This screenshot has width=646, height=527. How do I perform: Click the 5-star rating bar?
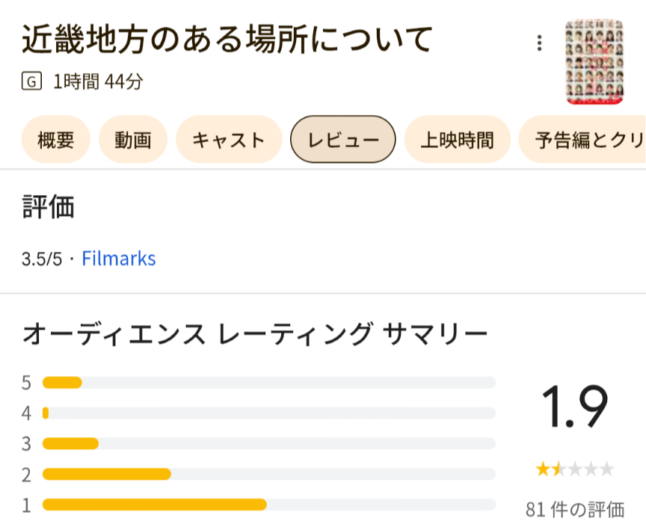pyautogui.click(x=269, y=383)
